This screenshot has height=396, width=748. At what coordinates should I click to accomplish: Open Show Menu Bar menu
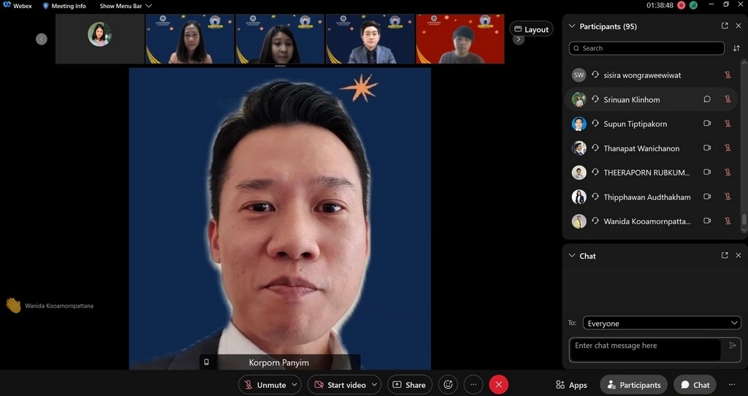(x=126, y=6)
